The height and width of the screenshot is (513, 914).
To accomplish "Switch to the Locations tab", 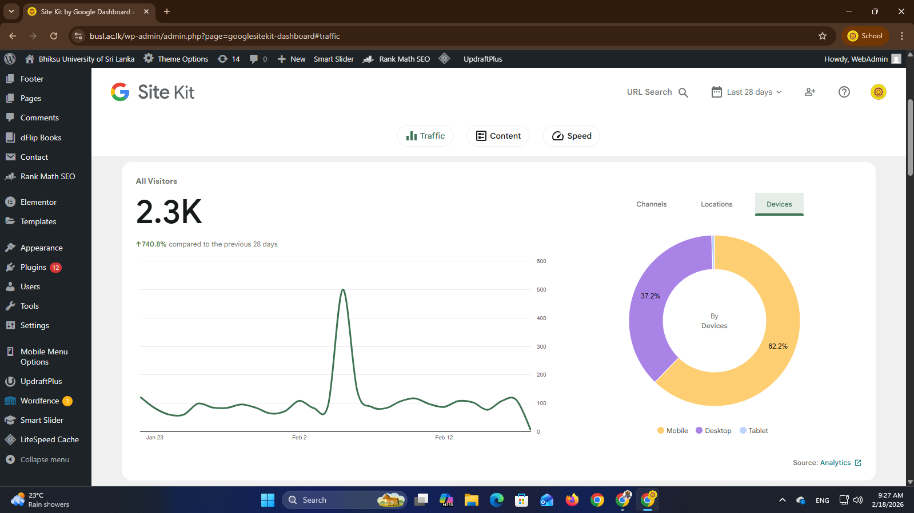I will click(716, 204).
